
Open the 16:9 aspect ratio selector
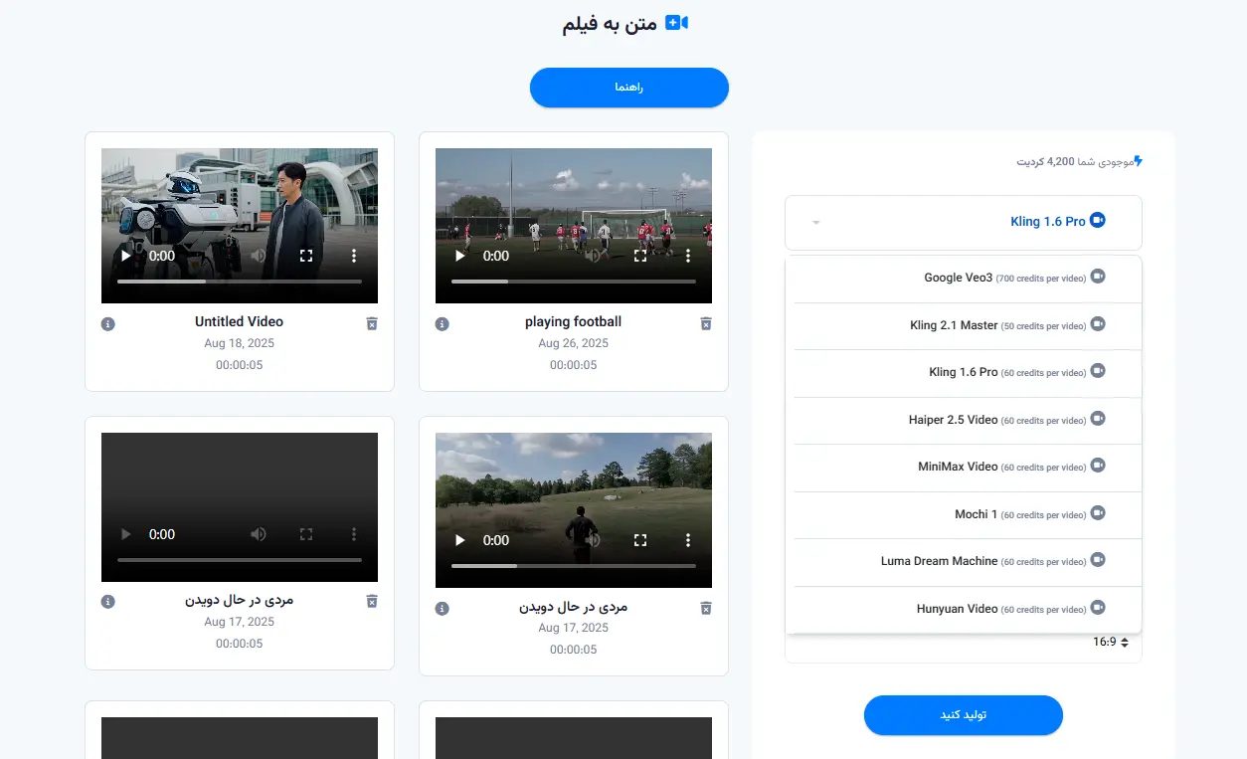[1110, 643]
